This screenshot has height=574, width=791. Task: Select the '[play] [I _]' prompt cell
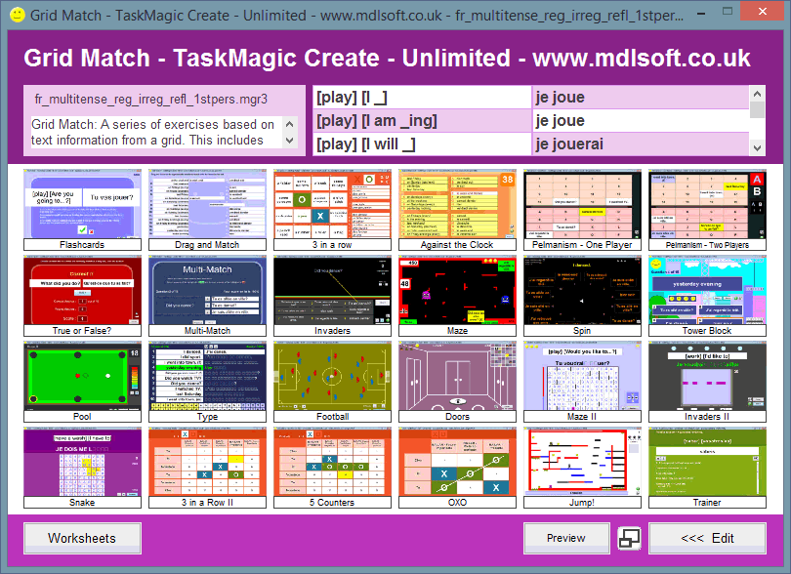tap(422, 97)
